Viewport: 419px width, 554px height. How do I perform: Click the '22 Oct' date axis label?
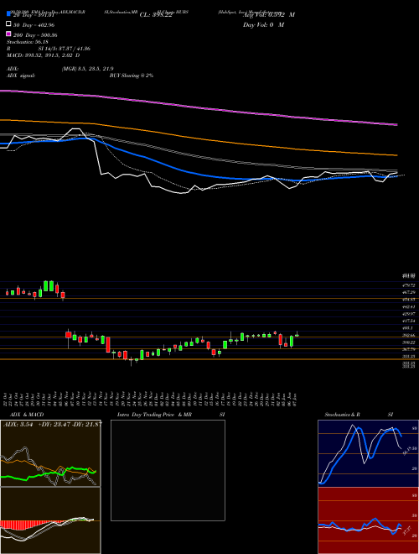(x=7, y=400)
